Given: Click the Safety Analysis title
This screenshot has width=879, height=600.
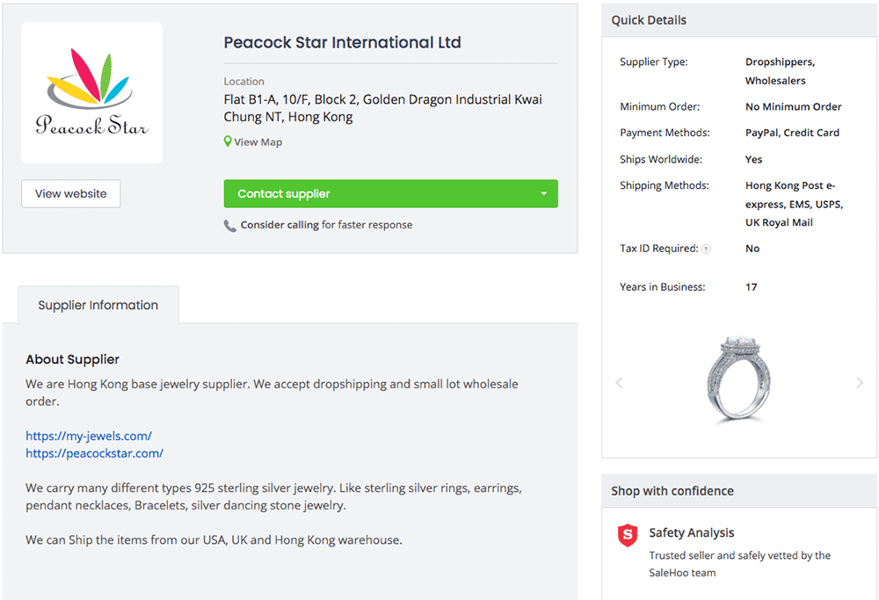Looking at the screenshot, I should pos(691,532).
